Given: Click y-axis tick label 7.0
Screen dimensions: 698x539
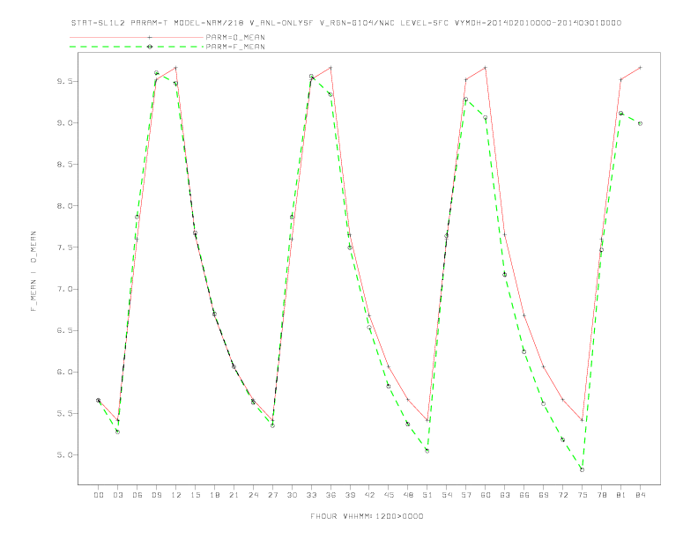Looking at the screenshot, I should click(x=65, y=289).
